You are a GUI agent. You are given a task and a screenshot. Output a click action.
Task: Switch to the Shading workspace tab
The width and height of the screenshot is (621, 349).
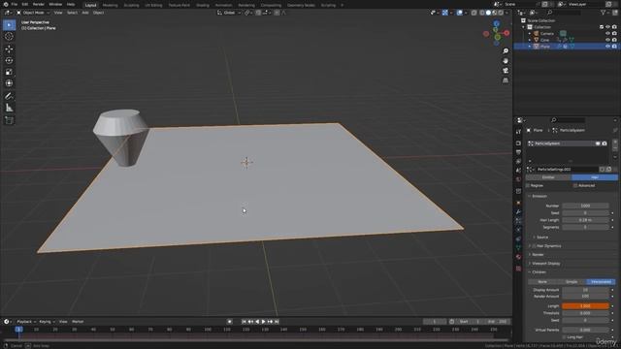click(203, 5)
